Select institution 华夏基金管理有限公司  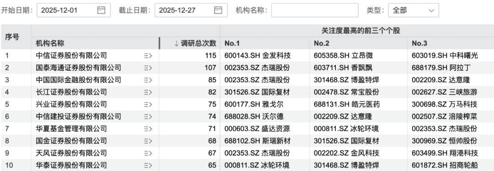tap(71, 129)
